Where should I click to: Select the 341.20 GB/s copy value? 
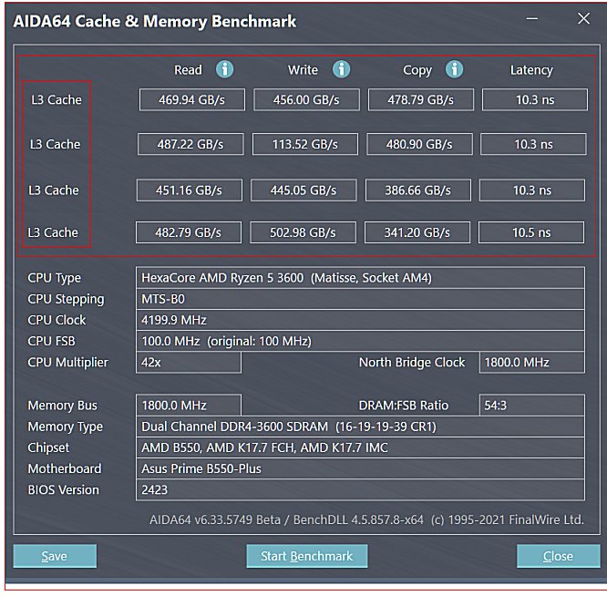coord(417,232)
